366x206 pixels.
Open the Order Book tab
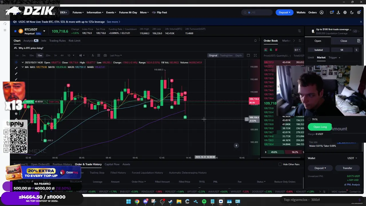click(270, 41)
